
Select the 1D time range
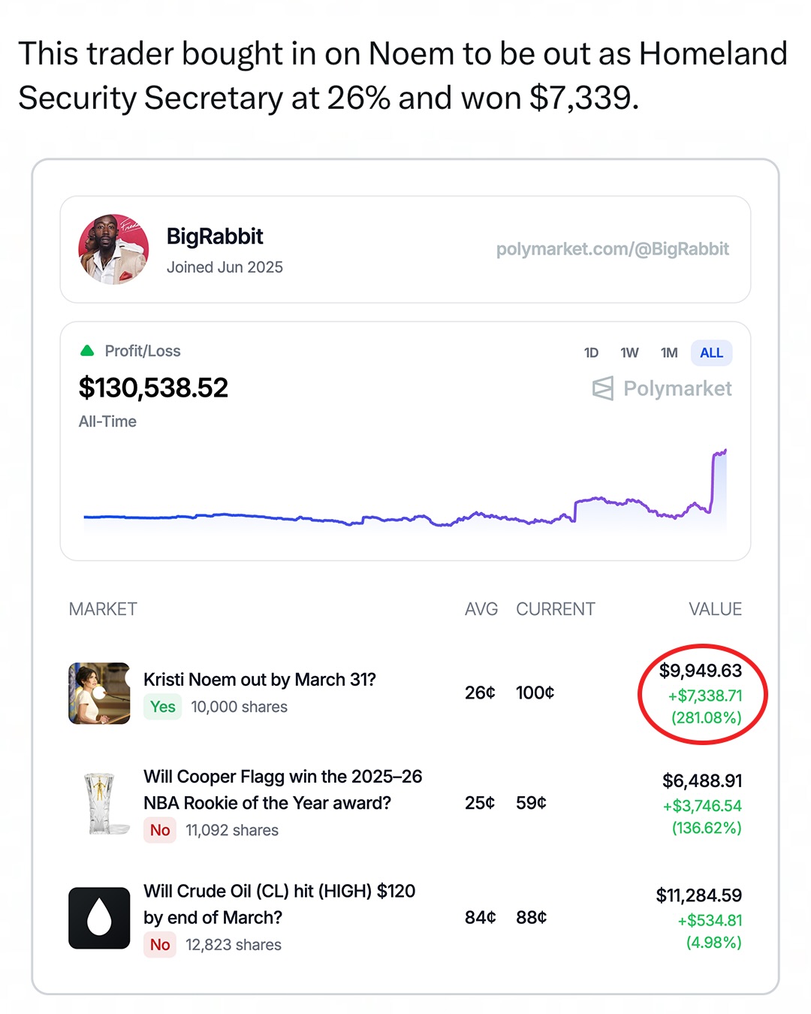coord(591,353)
